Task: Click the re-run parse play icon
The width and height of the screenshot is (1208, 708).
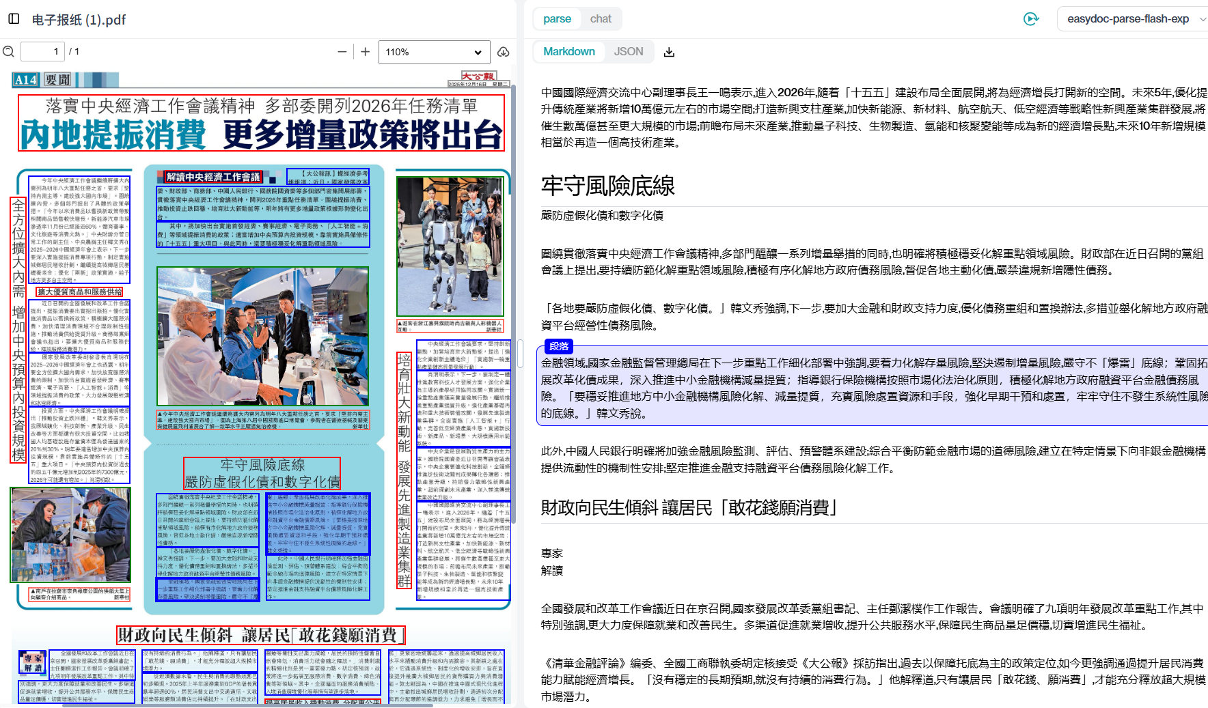Action: (1031, 19)
